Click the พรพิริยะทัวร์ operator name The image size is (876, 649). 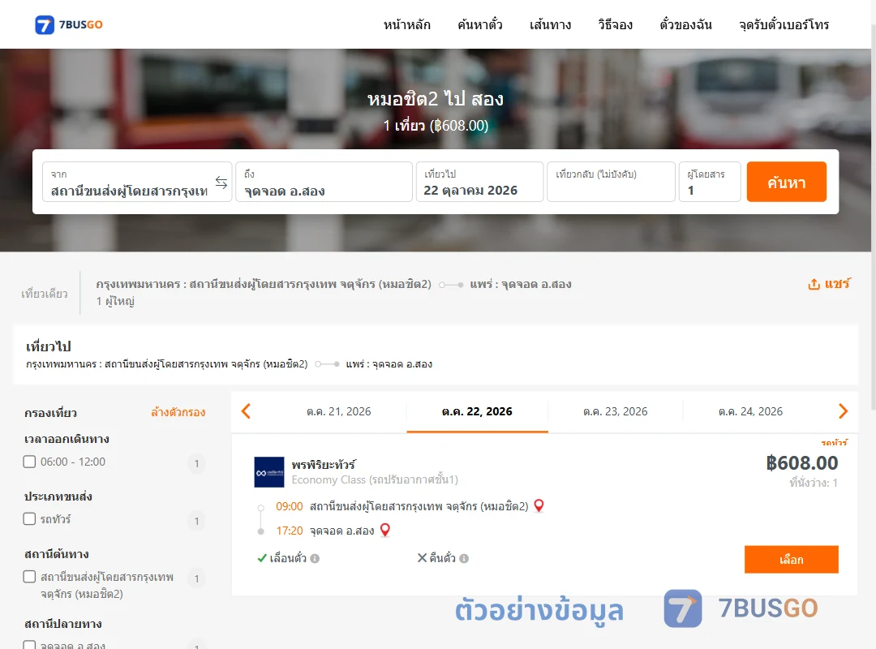(x=324, y=465)
